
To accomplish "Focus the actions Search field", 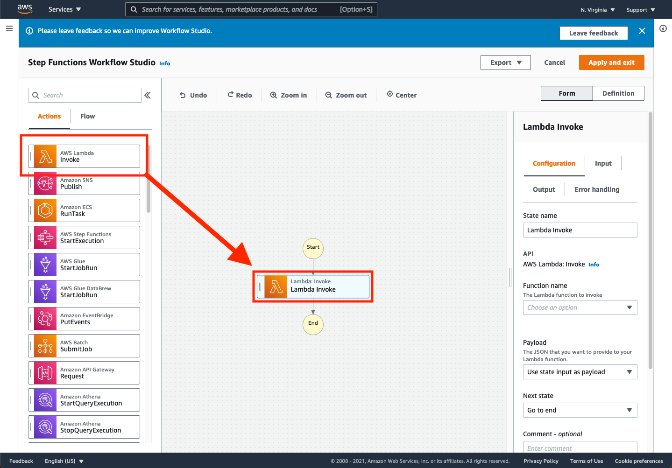I will [85, 95].
